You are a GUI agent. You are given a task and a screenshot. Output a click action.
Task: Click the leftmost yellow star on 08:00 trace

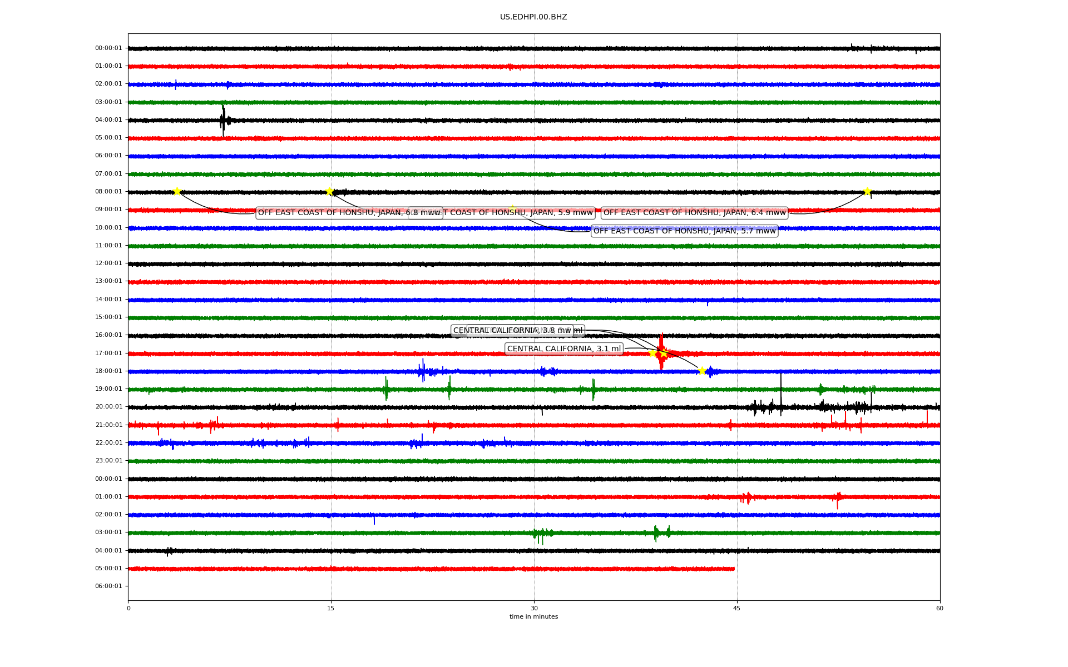click(177, 191)
